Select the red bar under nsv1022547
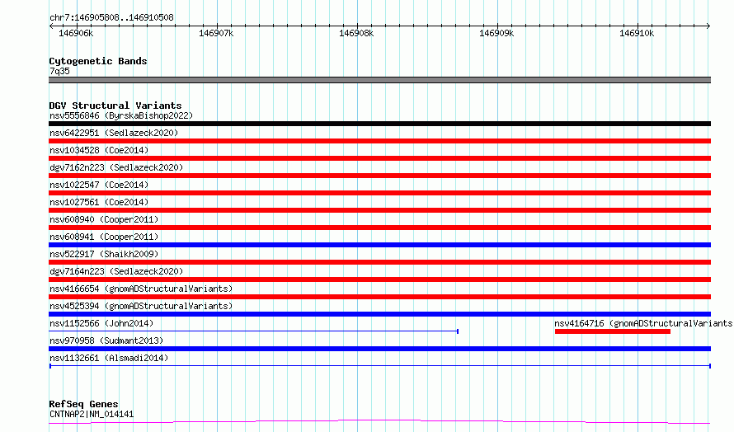 [x=379, y=193]
